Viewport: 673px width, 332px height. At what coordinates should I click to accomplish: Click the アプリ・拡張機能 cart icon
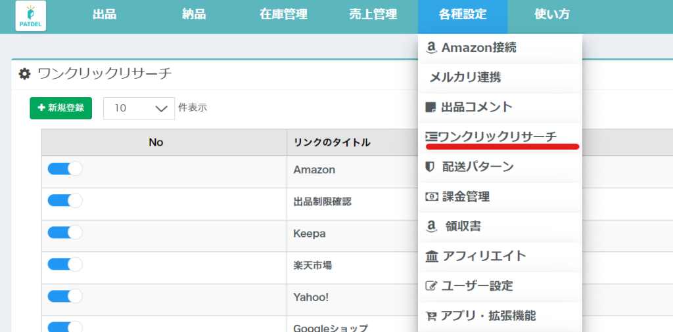click(x=431, y=316)
